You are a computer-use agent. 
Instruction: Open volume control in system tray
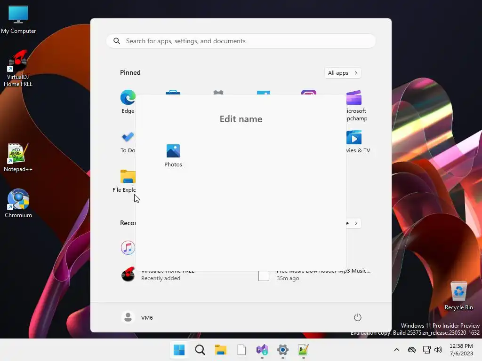(x=438, y=350)
